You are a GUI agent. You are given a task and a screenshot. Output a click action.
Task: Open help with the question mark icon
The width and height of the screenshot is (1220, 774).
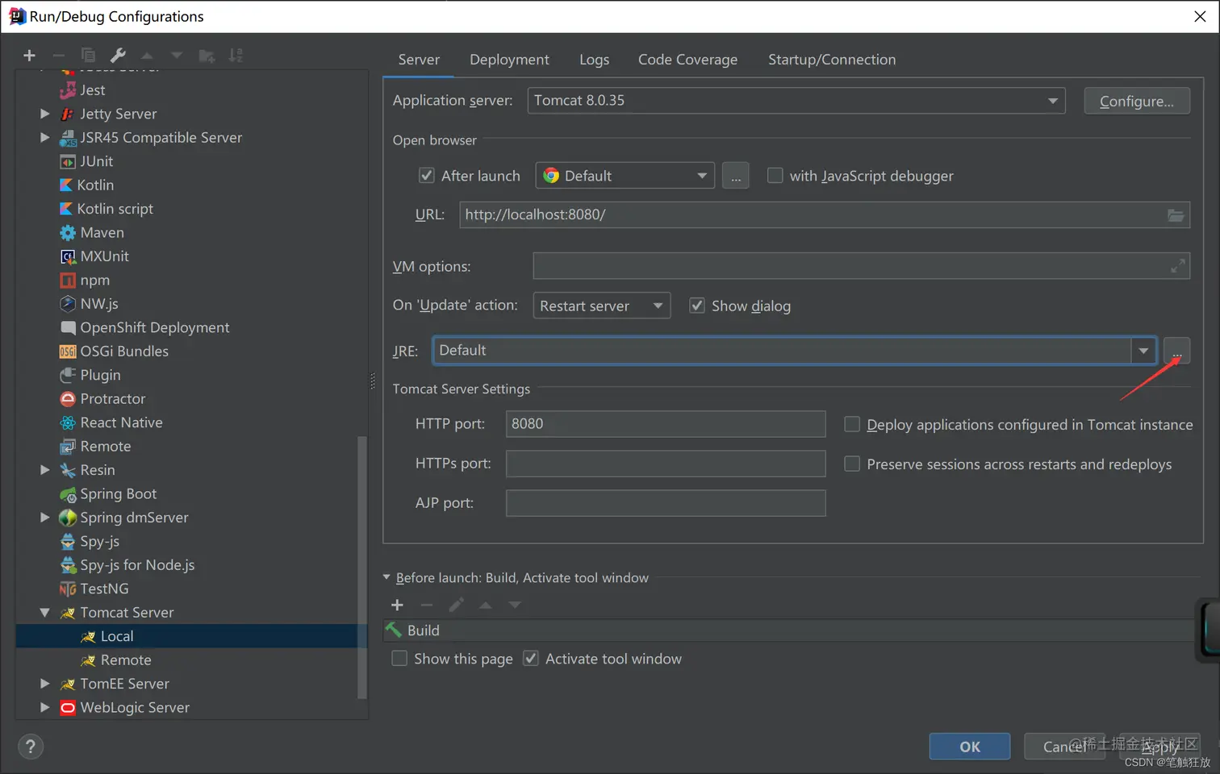31,747
